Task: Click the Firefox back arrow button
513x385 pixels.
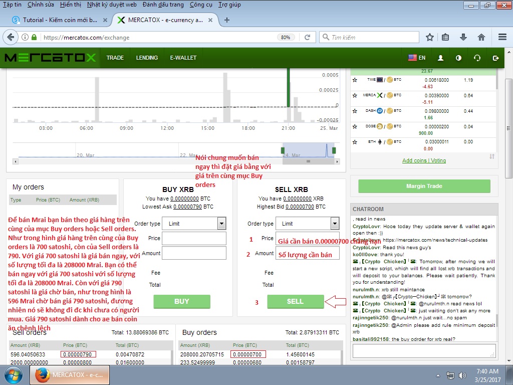Action: pyautogui.click(x=11, y=37)
